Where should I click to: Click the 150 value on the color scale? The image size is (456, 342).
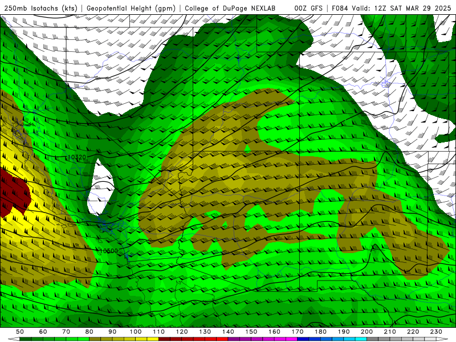click(251, 332)
